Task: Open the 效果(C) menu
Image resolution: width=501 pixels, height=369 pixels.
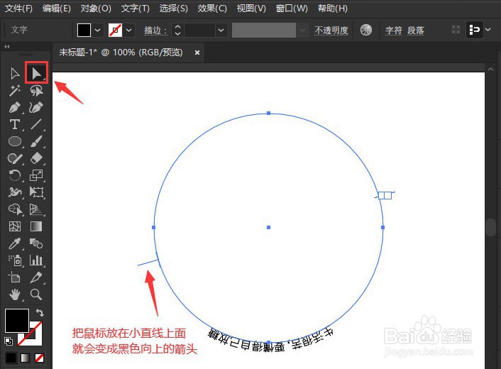Action: pyautogui.click(x=212, y=9)
